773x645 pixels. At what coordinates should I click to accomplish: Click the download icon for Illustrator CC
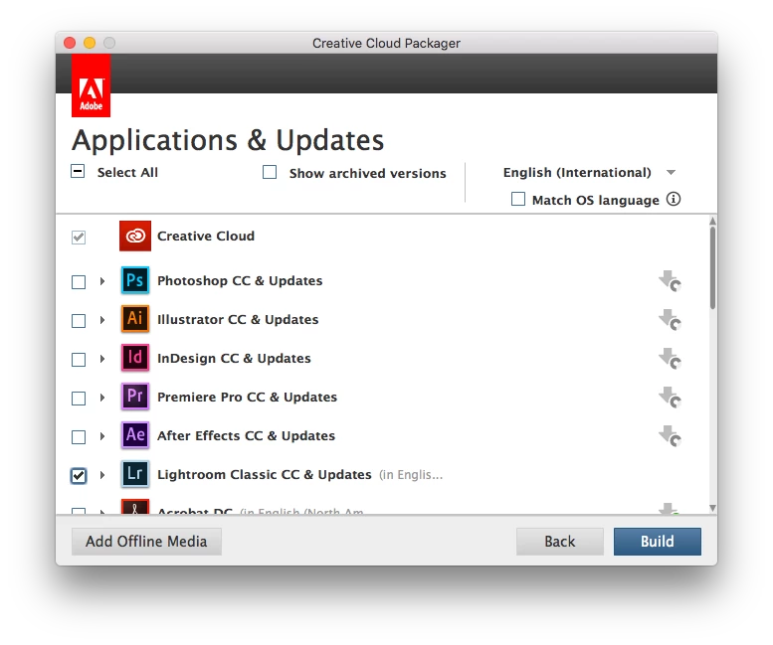tap(670, 320)
